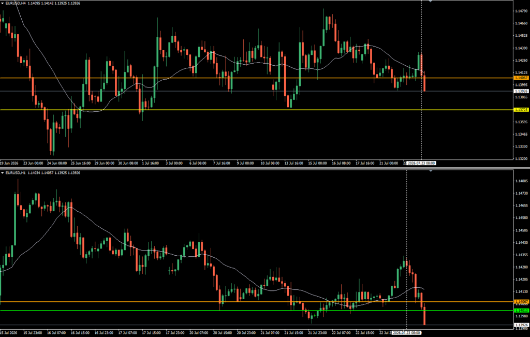Click the 17 Jul 16:00 time label
This screenshot has height=337, width=530.
point(365,163)
